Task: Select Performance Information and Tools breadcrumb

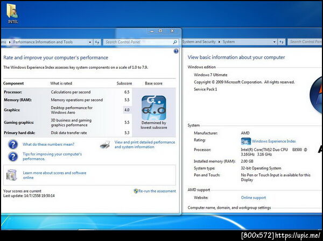Action: pos(43,42)
